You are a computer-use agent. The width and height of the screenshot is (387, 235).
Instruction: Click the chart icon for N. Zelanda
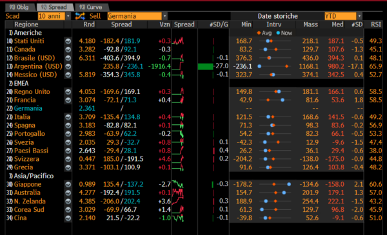(x=68, y=202)
